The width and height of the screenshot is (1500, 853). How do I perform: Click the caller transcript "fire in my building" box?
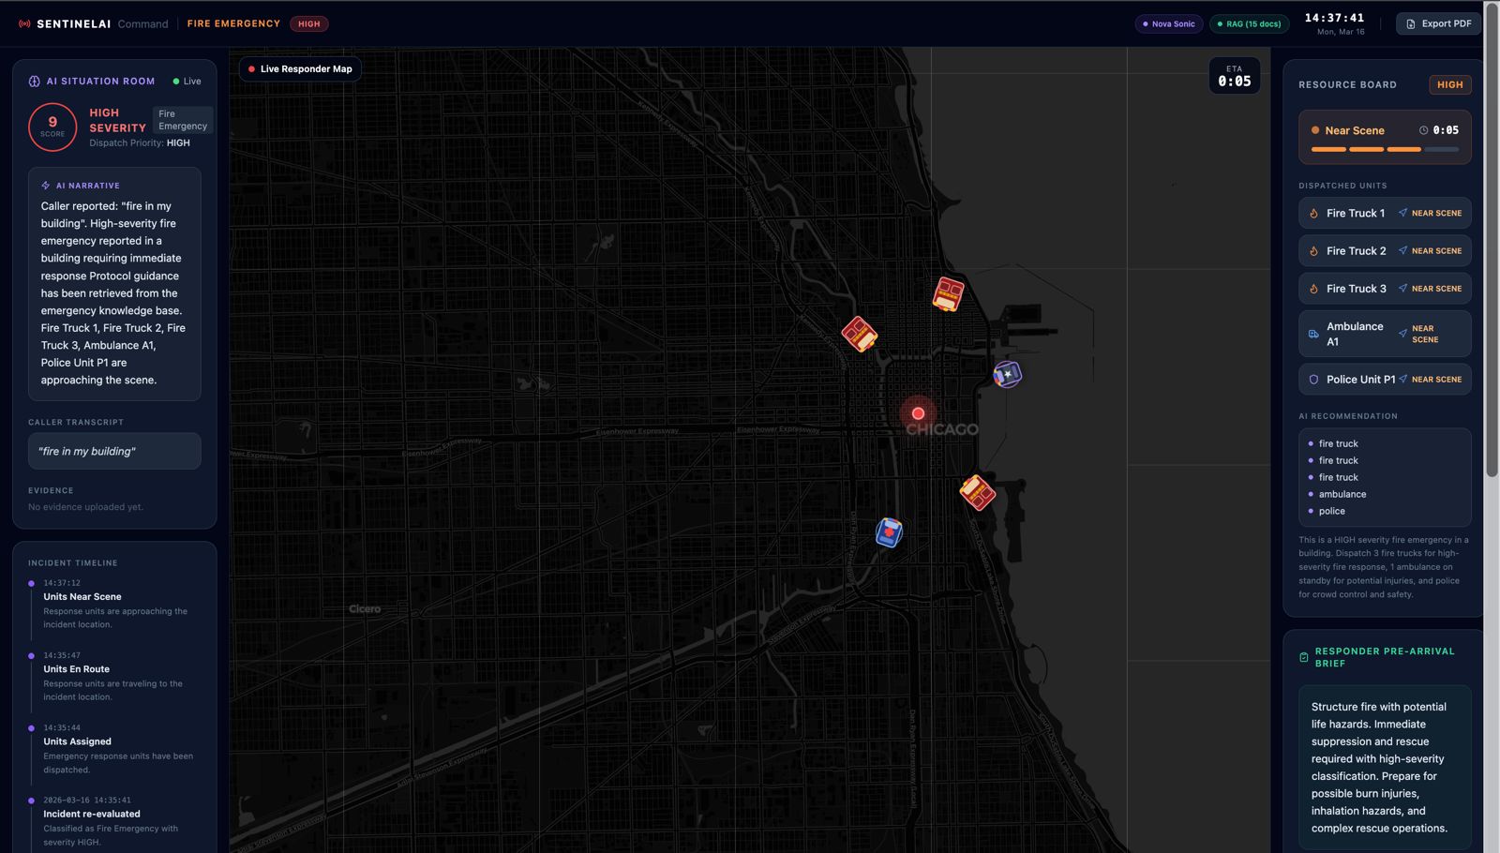tap(114, 451)
